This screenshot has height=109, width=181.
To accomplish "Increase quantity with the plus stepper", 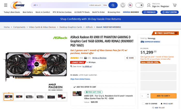I will 148,94.
